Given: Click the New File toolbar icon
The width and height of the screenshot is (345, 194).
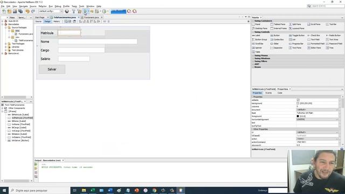Looking at the screenshot, I should [4, 11].
